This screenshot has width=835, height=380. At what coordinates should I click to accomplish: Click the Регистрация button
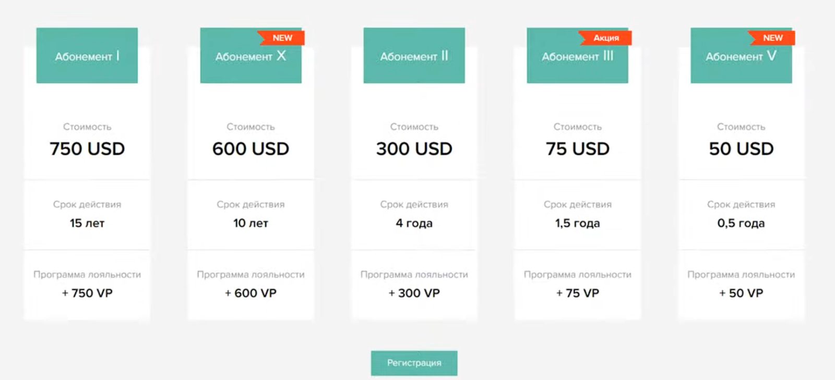[414, 363]
